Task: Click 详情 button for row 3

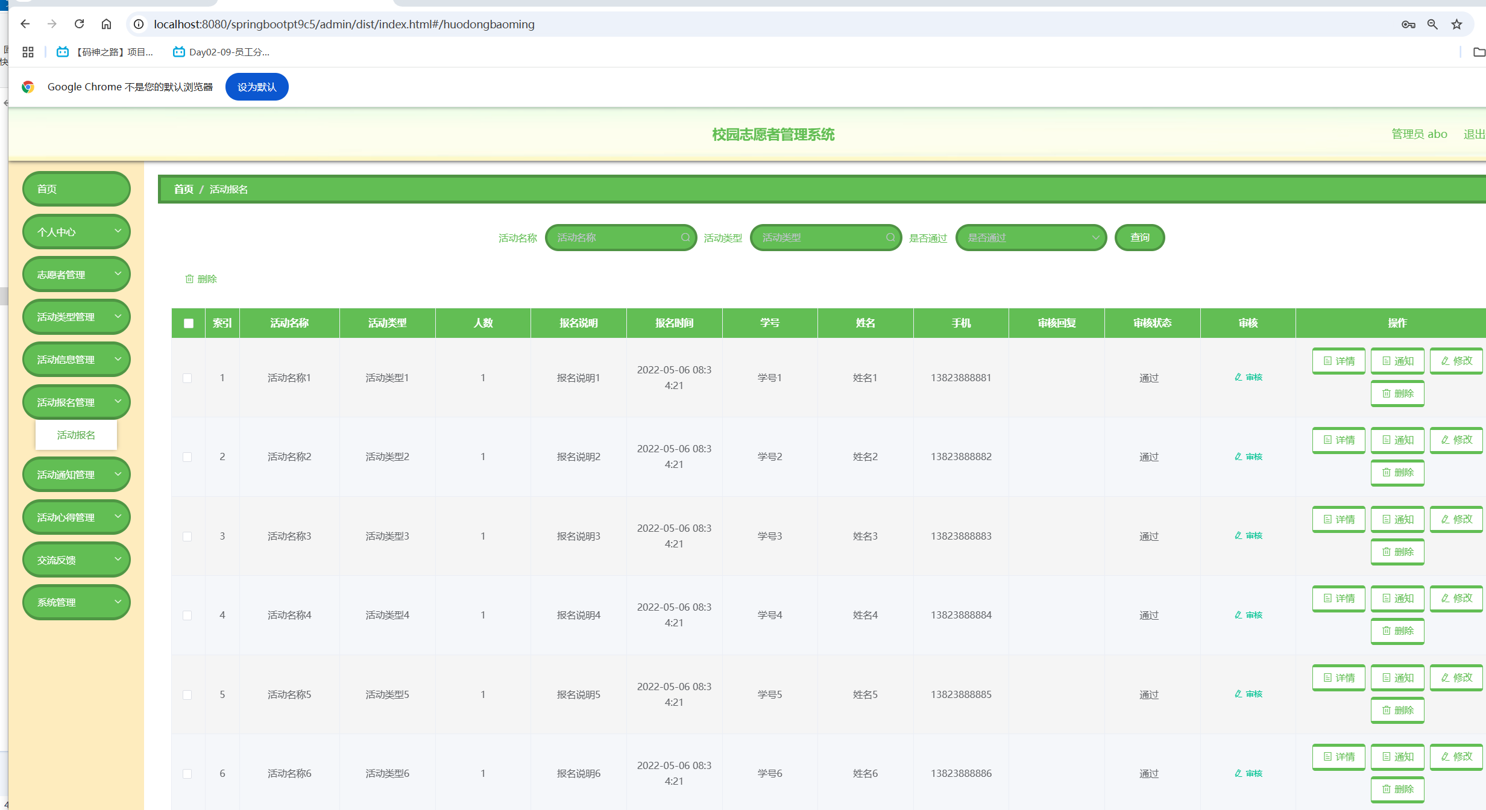Action: (x=1338, y=519)
